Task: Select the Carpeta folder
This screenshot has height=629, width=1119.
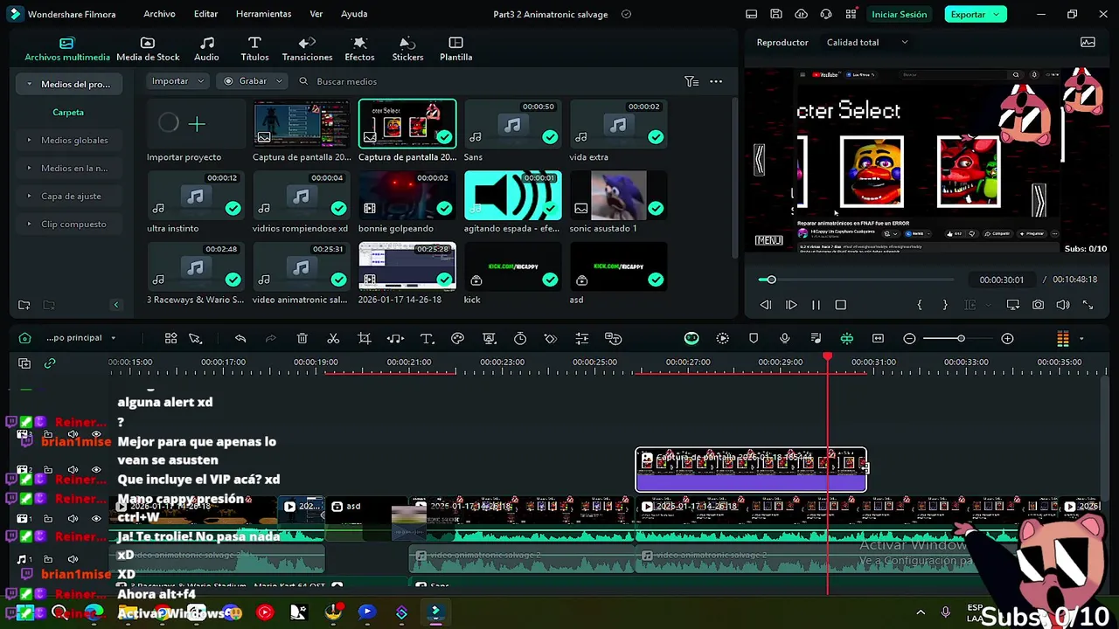Action: (x=68, y=112)
